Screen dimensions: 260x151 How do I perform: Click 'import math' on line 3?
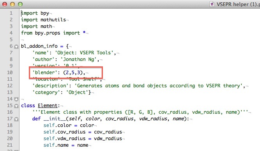point(37,26)
